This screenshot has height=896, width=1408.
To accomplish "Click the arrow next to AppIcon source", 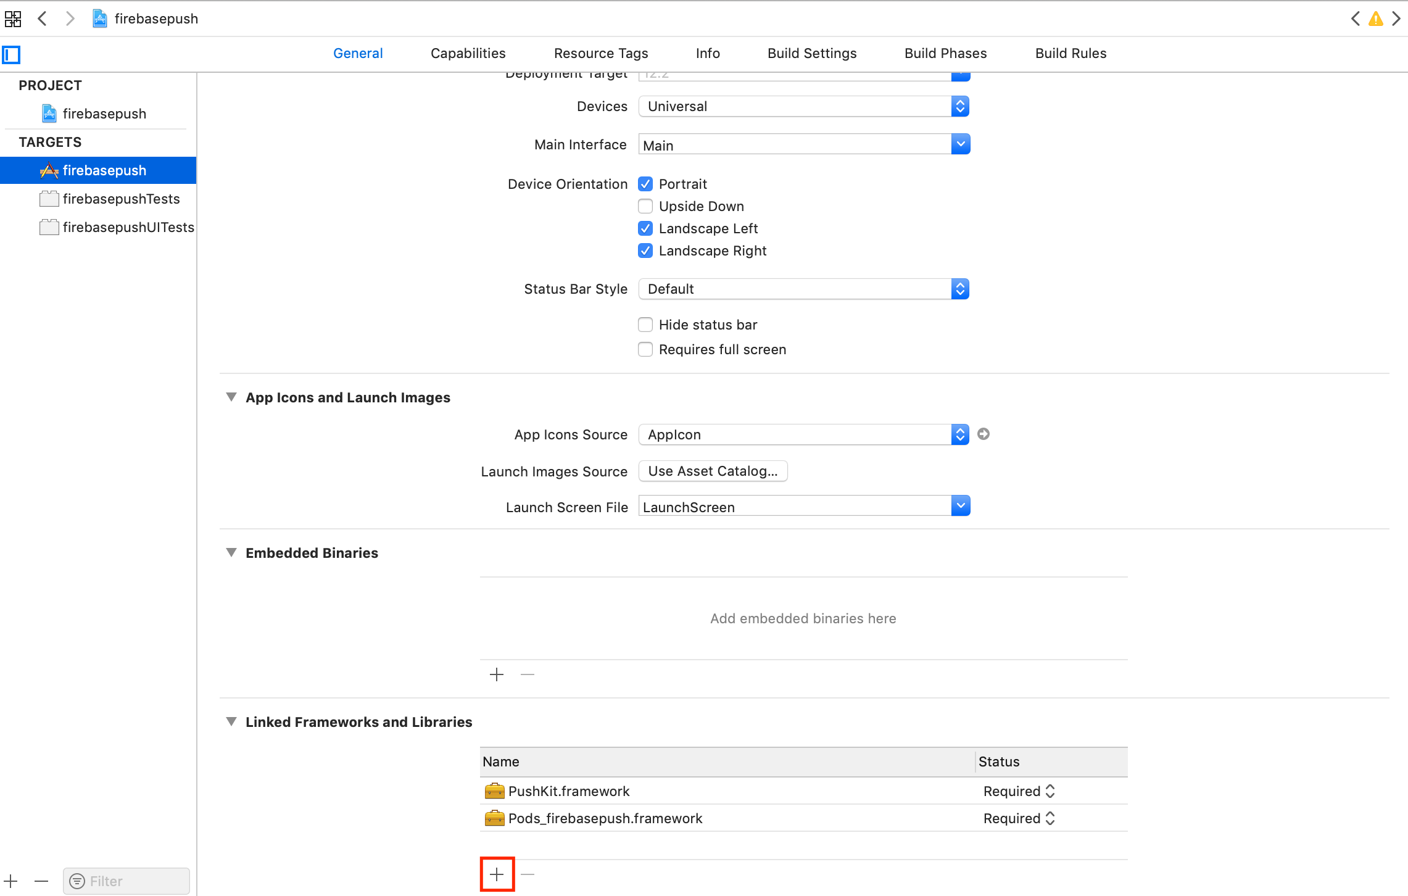I will [984, 434].
